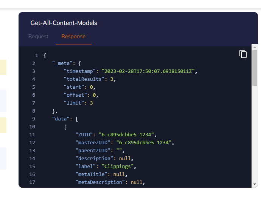The image size is (261, 199).
Task: Click the limit value 3 on line 7
Action: pos(92,103)
